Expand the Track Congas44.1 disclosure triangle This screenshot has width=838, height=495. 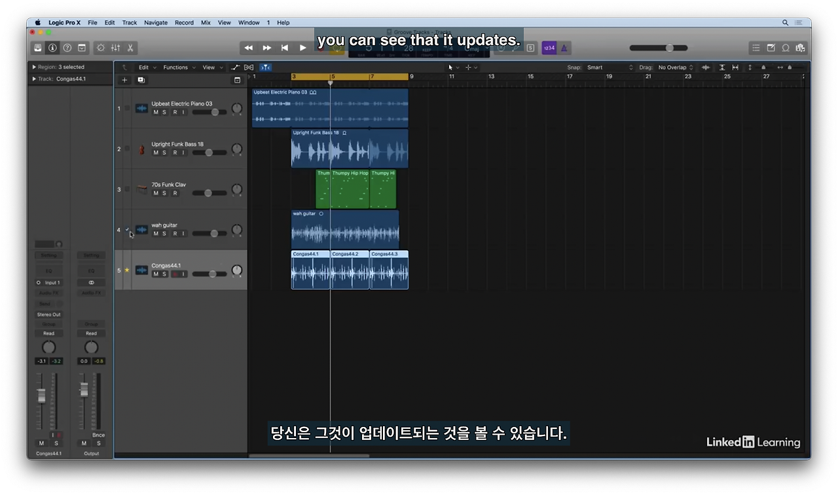(34, 79)
